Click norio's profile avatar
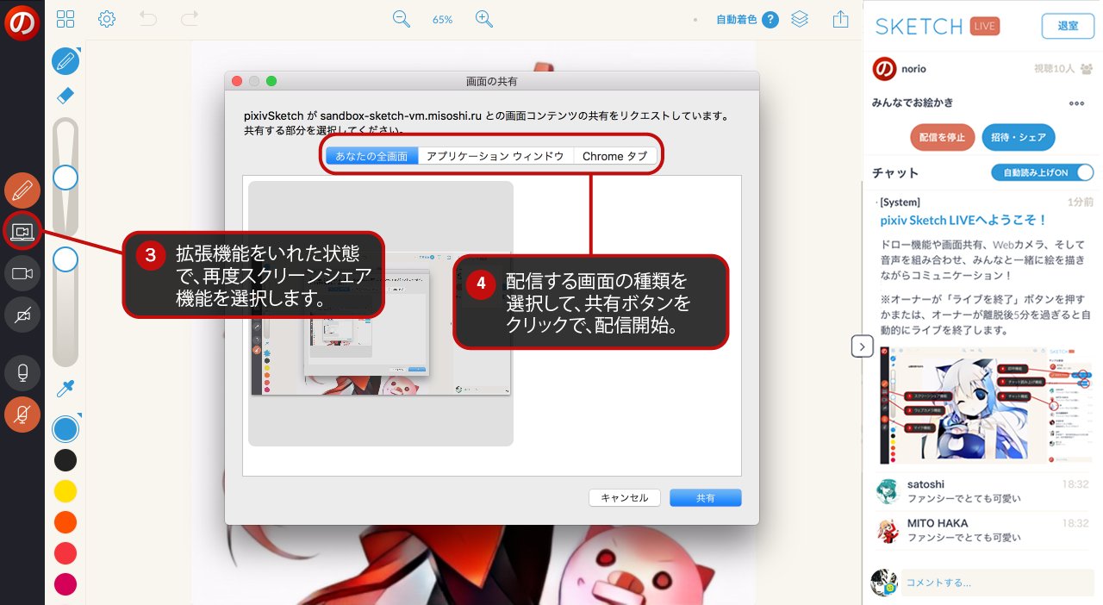1103x605 pixels. pyautogui.click(x=884, y=69)
